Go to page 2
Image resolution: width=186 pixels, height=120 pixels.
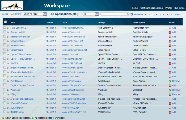pyautogui.click(x=149, y=15)
